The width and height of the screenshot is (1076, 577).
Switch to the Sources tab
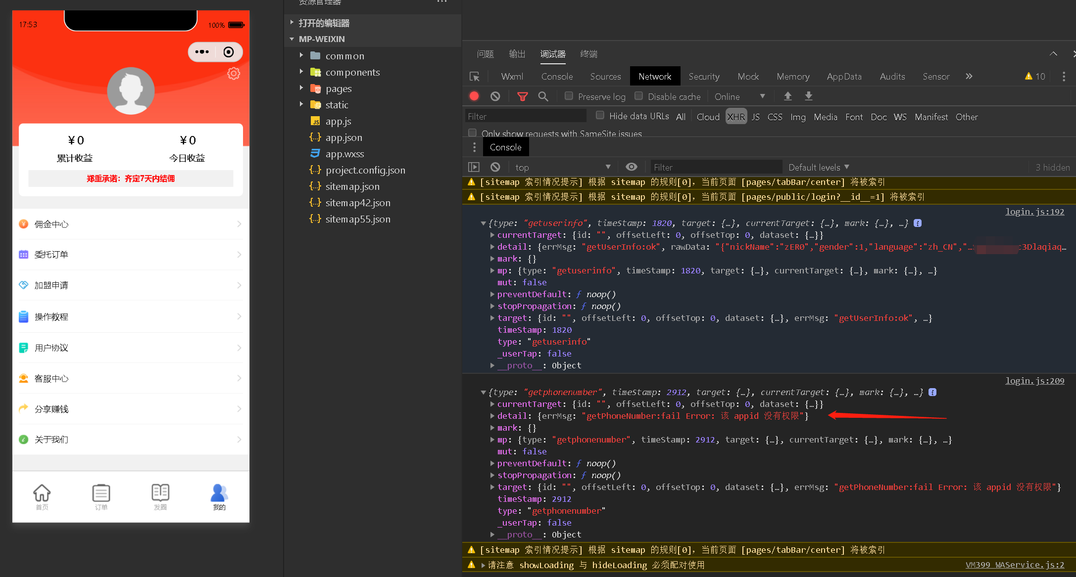tap(605, 77)
